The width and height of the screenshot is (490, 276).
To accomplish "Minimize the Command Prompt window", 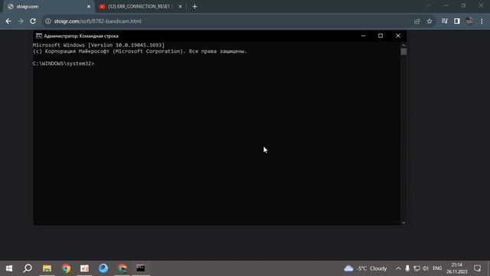I will (x=363, y=36).
